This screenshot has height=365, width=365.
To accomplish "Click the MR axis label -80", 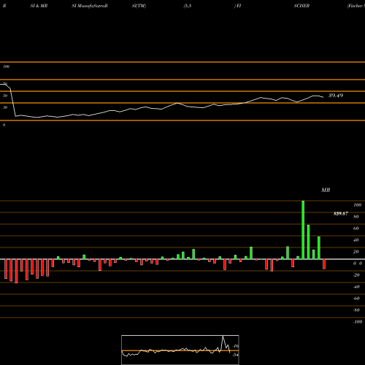I will pyautogui.click(x=356, y=310).
